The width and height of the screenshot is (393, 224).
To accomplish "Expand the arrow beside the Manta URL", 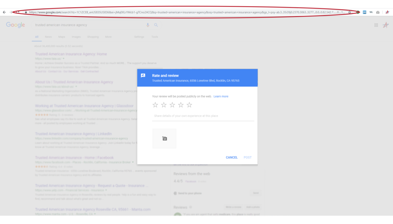I will [95, 214].
